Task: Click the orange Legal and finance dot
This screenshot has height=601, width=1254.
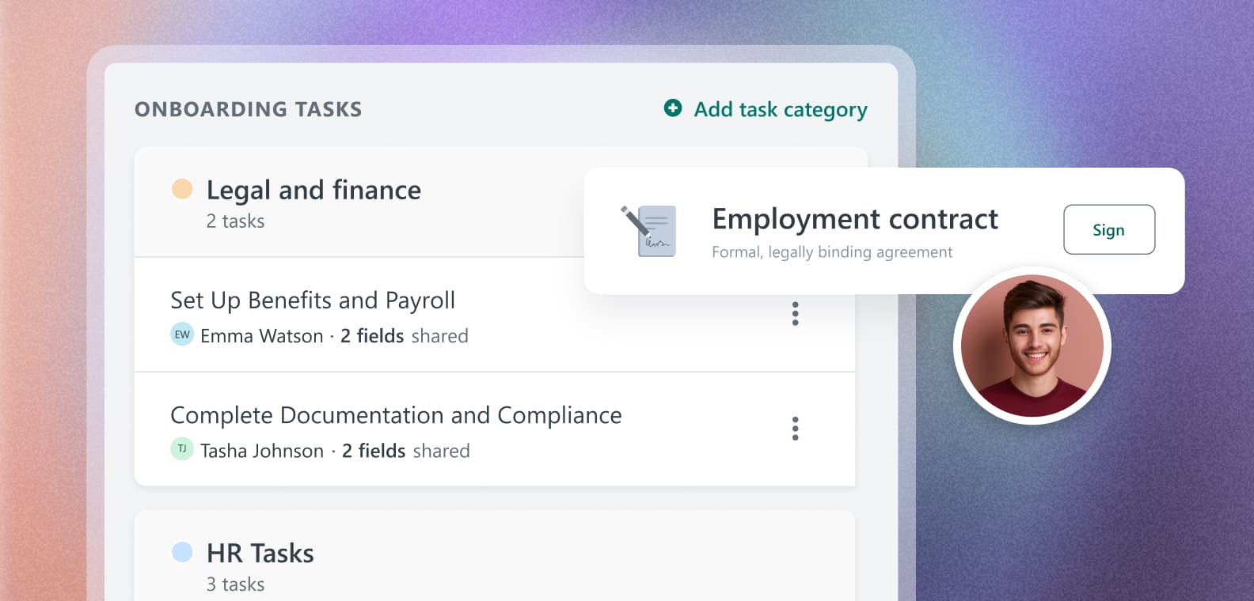Action: [x=182, y=189]
